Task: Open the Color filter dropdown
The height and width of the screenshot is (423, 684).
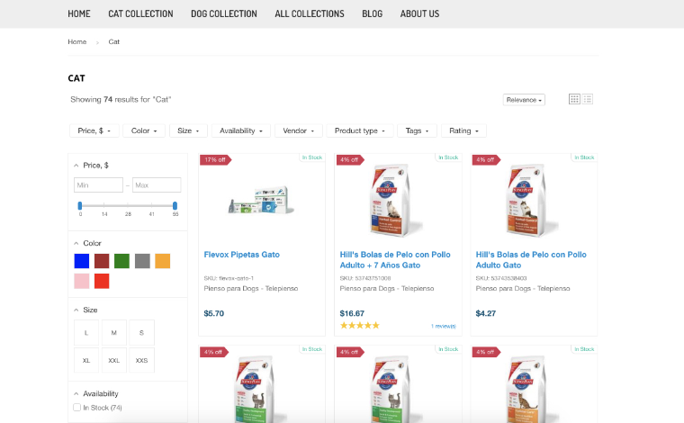Action: [x=144, y=130]
